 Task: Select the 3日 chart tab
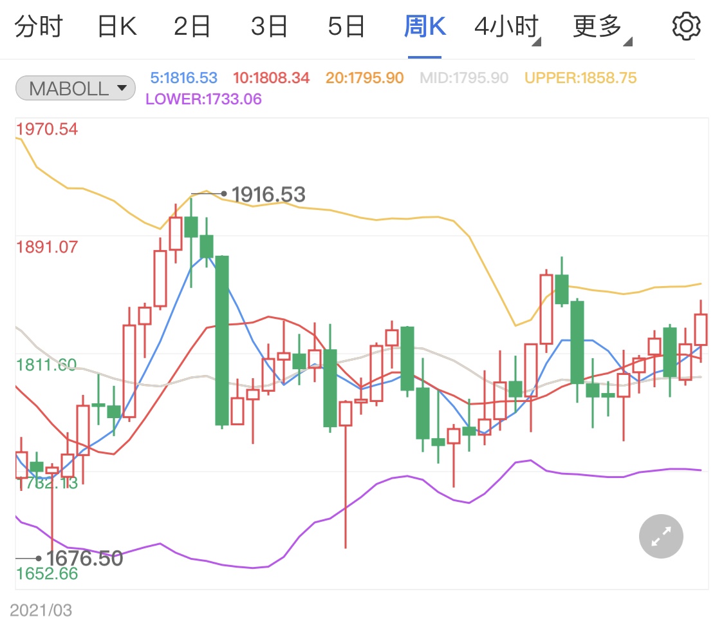point(269,26)
